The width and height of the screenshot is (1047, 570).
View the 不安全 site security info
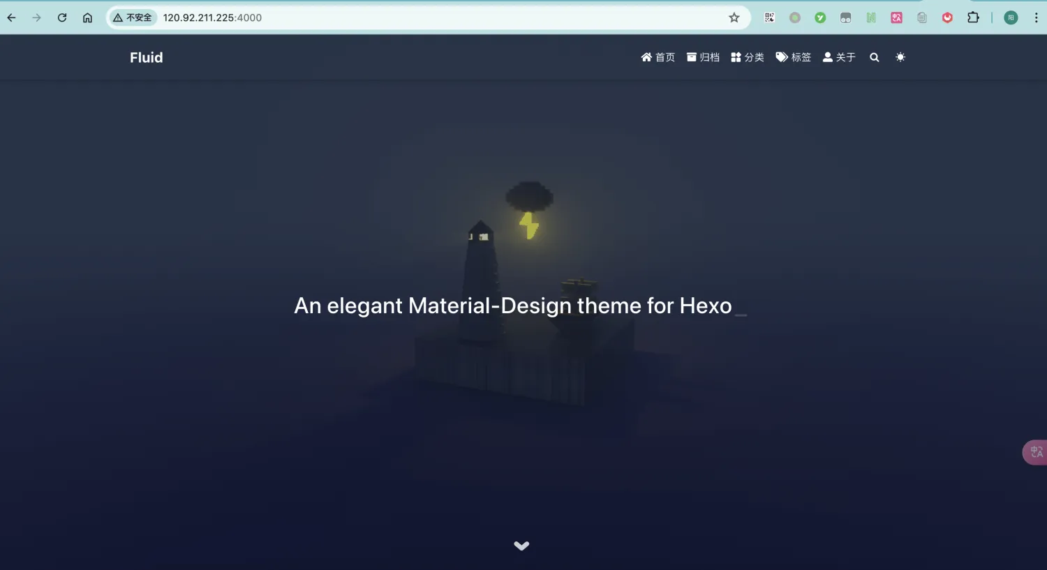pos(133,17)
